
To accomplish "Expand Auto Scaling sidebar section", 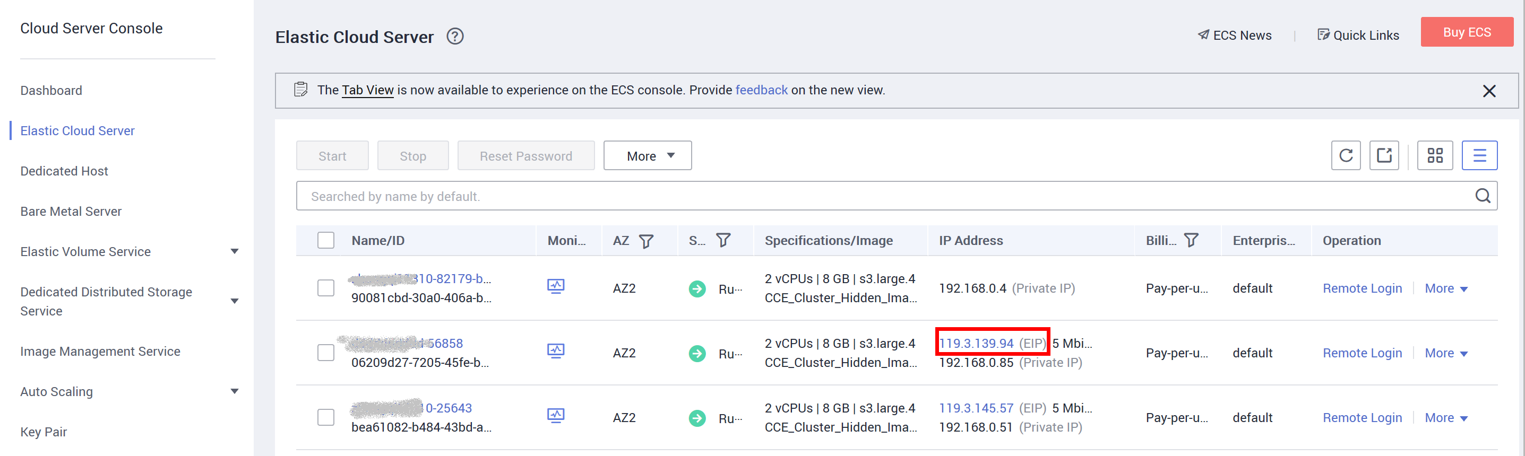I will click(x=235, y=391).
